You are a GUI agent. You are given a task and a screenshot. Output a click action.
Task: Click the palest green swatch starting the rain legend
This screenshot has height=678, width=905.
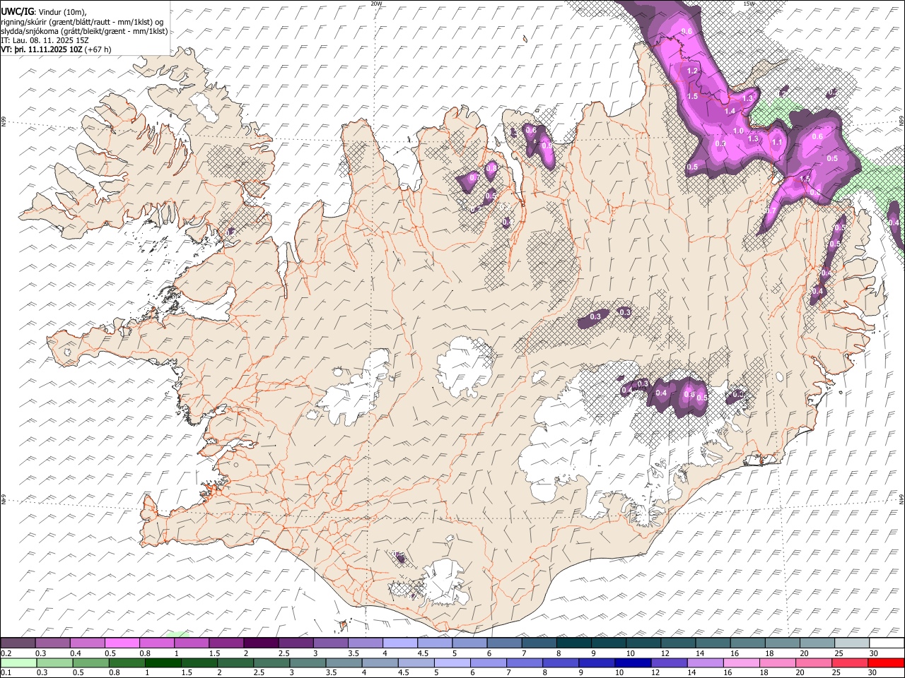click(18, 662)
